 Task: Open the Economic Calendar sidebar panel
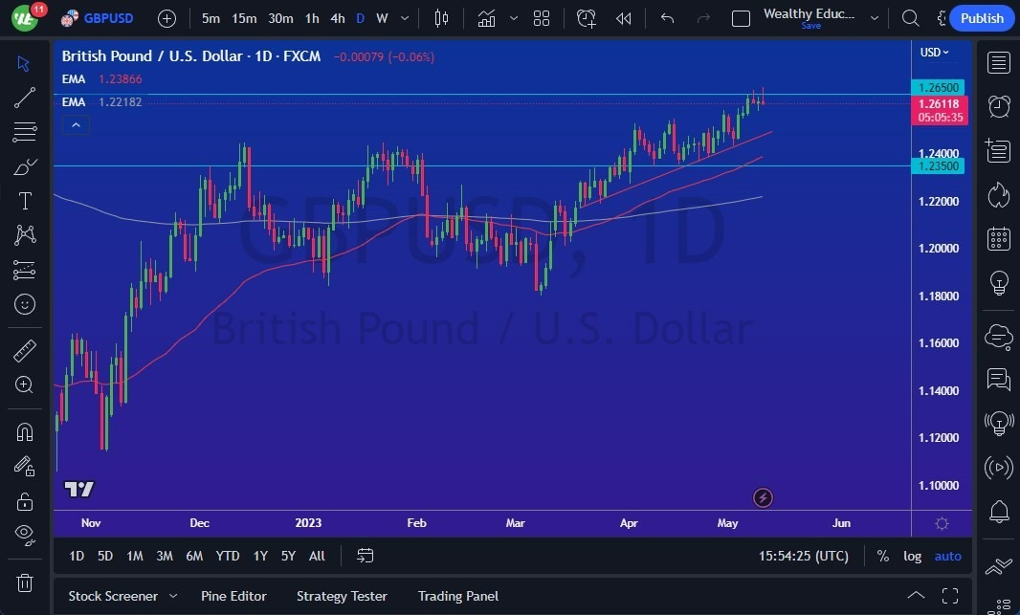pyautogui.click(x=998, y=238)
